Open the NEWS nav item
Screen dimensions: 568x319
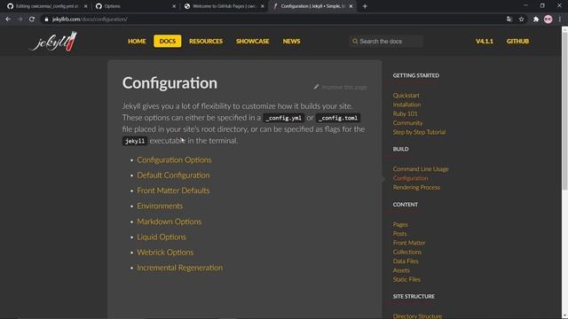coord(292,42)
